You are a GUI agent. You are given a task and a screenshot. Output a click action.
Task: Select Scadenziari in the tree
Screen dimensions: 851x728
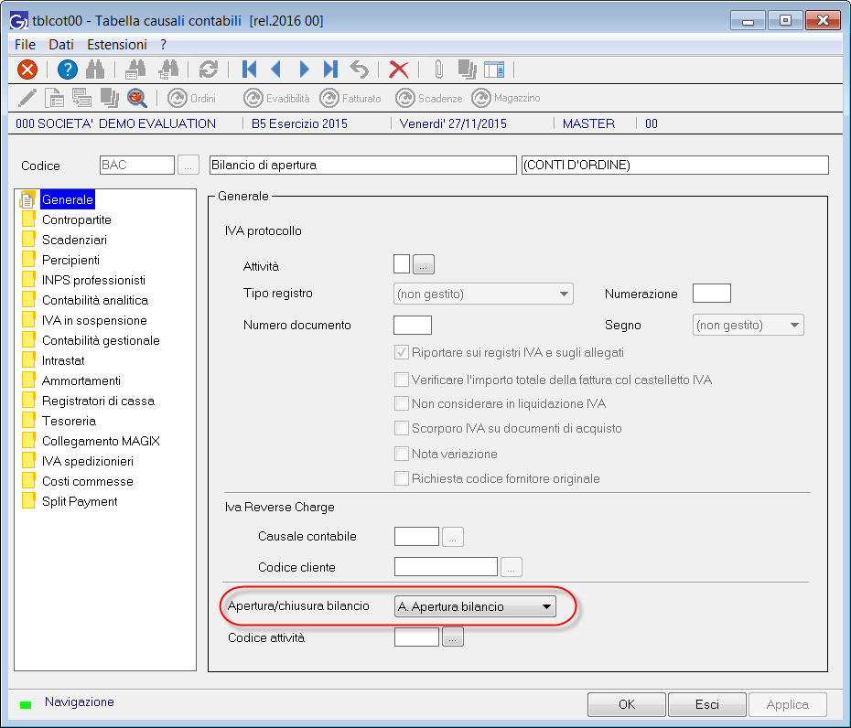pyautogui.click(x=74, y=240)
